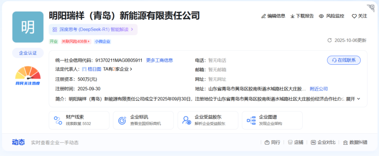Open 附近公司 link
Screen dimensions: 379x156
click(319, 89)
